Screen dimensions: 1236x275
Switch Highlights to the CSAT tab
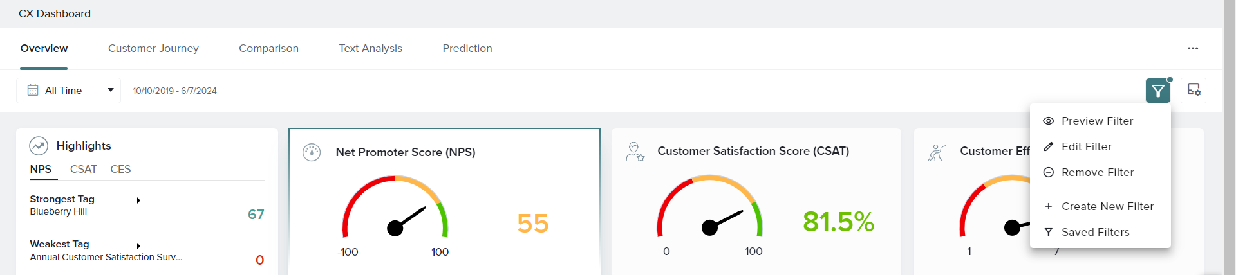tap(83, 169)
